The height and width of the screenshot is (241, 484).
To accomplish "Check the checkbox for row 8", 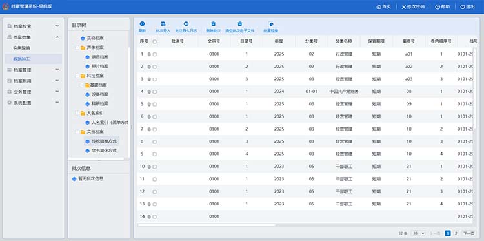I will [x=154, y=141].
